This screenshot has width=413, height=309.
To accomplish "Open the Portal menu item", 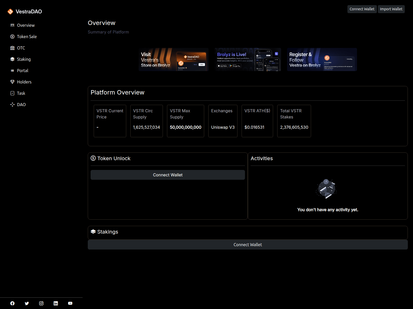I will pyautogui.click(x=23, y=71).
